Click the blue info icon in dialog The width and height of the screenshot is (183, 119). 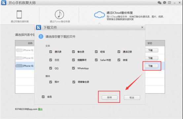click(x=41, y=37)
